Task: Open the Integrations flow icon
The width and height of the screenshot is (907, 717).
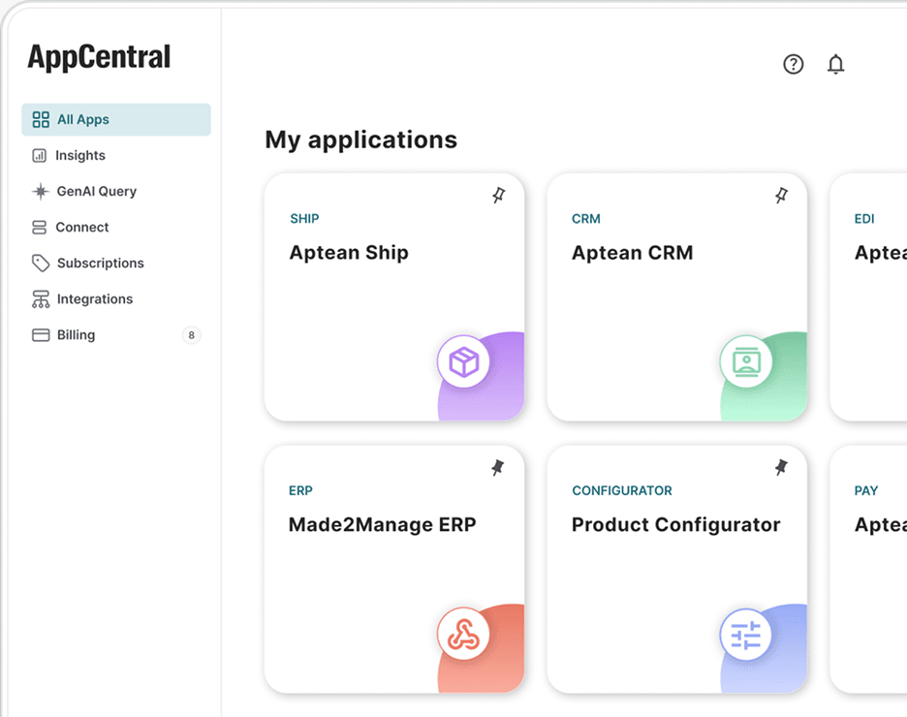Action: pyautogui.click(x=39, y=298)
